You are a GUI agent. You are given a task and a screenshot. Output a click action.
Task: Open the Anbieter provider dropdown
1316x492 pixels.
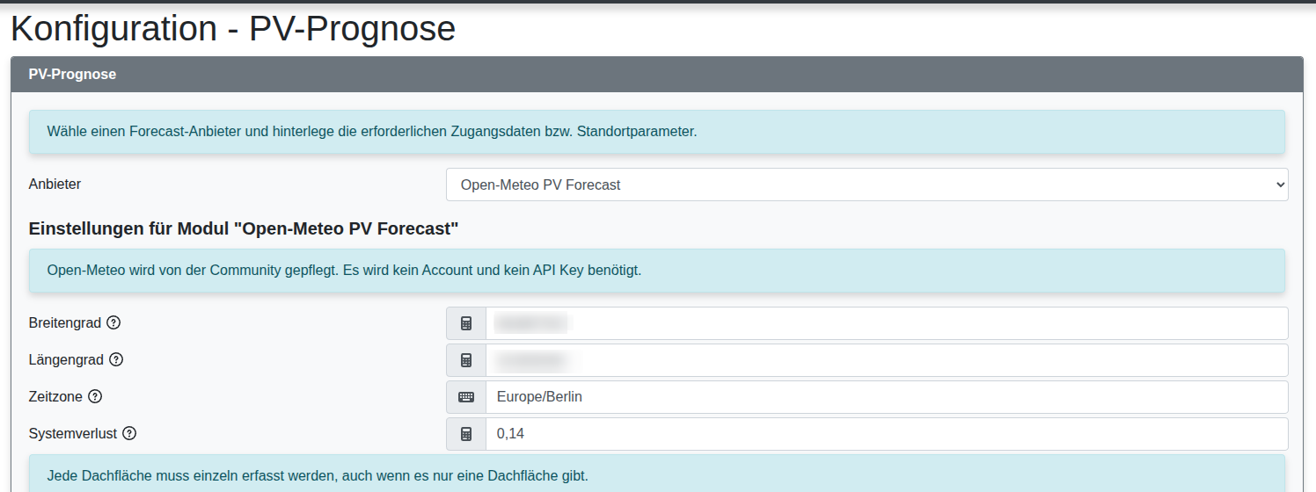pyautogui.click(x=866, y=184)
